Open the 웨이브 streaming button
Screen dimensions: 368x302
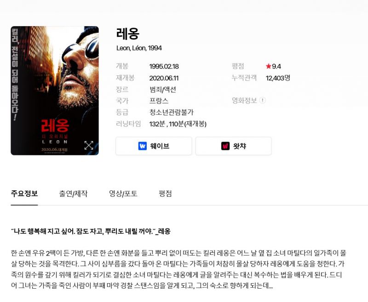tap(154, 146)
